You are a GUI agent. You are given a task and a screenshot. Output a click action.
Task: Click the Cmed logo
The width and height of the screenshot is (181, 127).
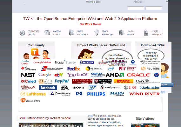tap(28, 81)
